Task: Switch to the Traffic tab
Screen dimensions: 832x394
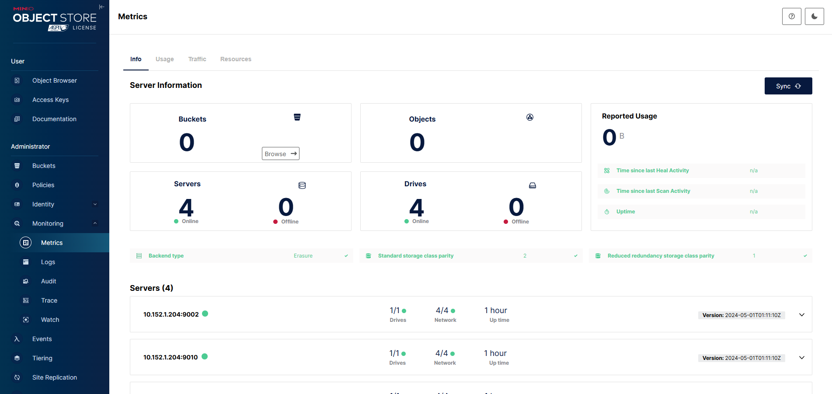Action: pyautogui.click(x=197, y=59)
